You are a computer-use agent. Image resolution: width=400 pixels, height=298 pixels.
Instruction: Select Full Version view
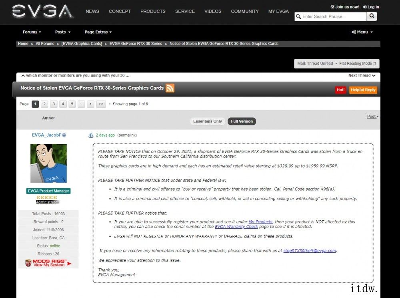point(242,121)
